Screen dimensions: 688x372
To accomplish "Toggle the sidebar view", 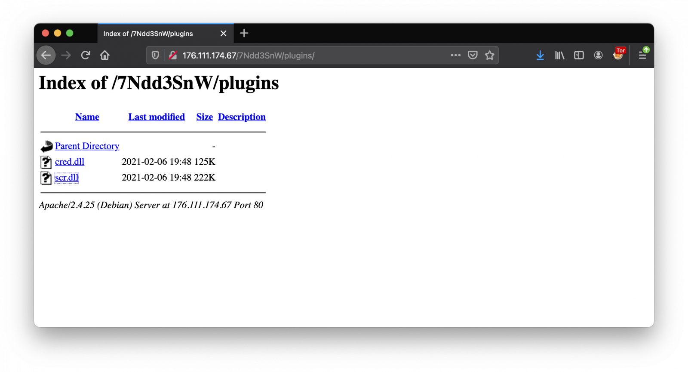I will (x=579, y=55).
